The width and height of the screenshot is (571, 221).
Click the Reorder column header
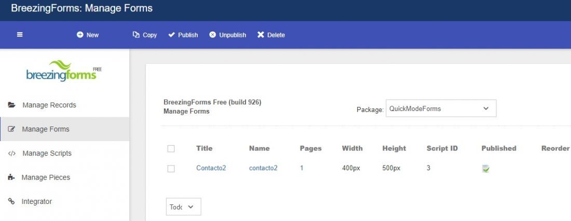pos(555,148)
